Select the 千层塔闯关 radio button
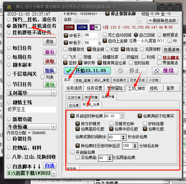Image resolution: width=186 pixels, height=184 pixels. (9, 74)
